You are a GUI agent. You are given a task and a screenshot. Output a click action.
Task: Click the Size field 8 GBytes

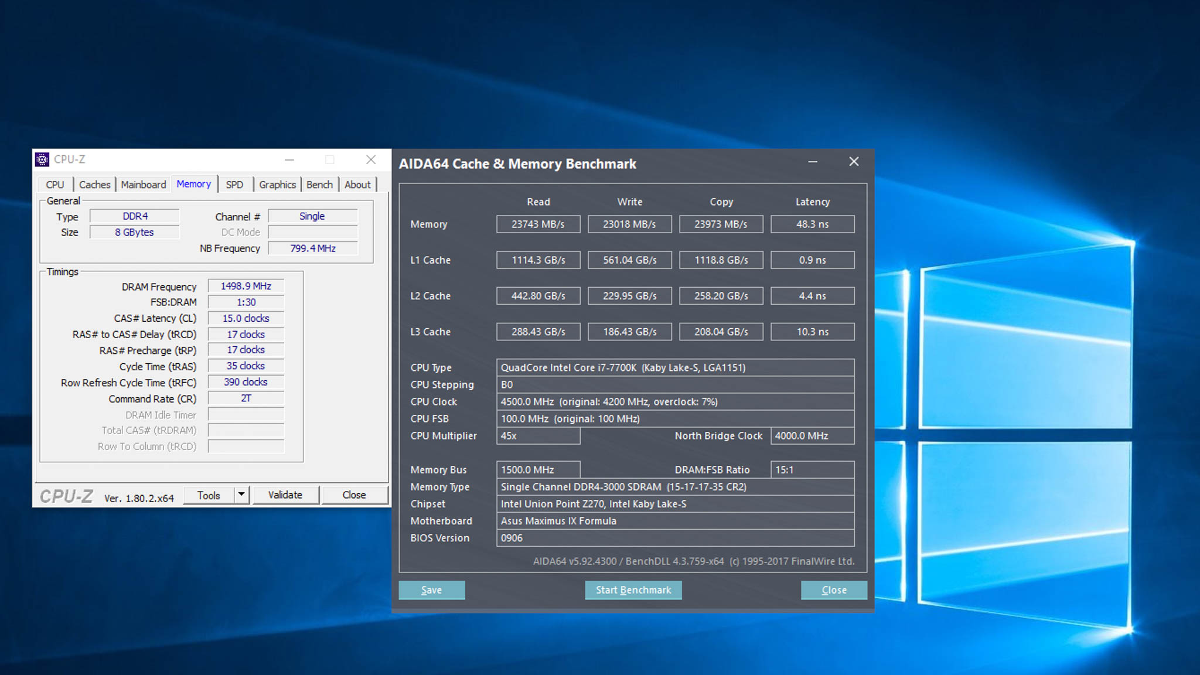[135, 232]
